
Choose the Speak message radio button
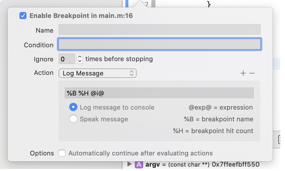pos(73,119)
